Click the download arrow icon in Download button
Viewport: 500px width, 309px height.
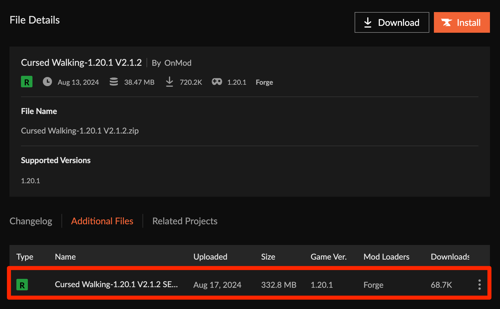[368, 22]
